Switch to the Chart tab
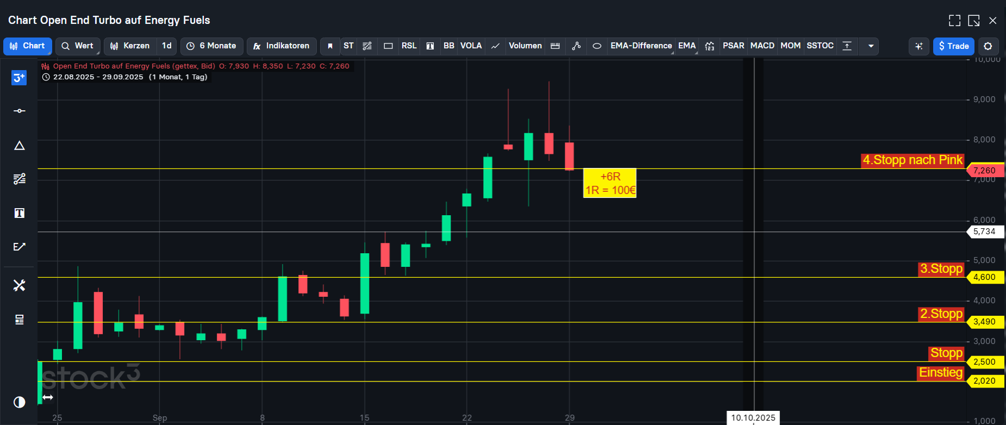Image resolution: width=1006 pixels, height=425 pixels. click(28, 46)
